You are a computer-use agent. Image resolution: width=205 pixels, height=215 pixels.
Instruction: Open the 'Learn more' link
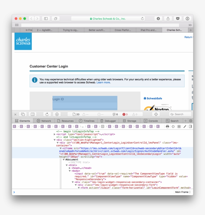point(103,82)
